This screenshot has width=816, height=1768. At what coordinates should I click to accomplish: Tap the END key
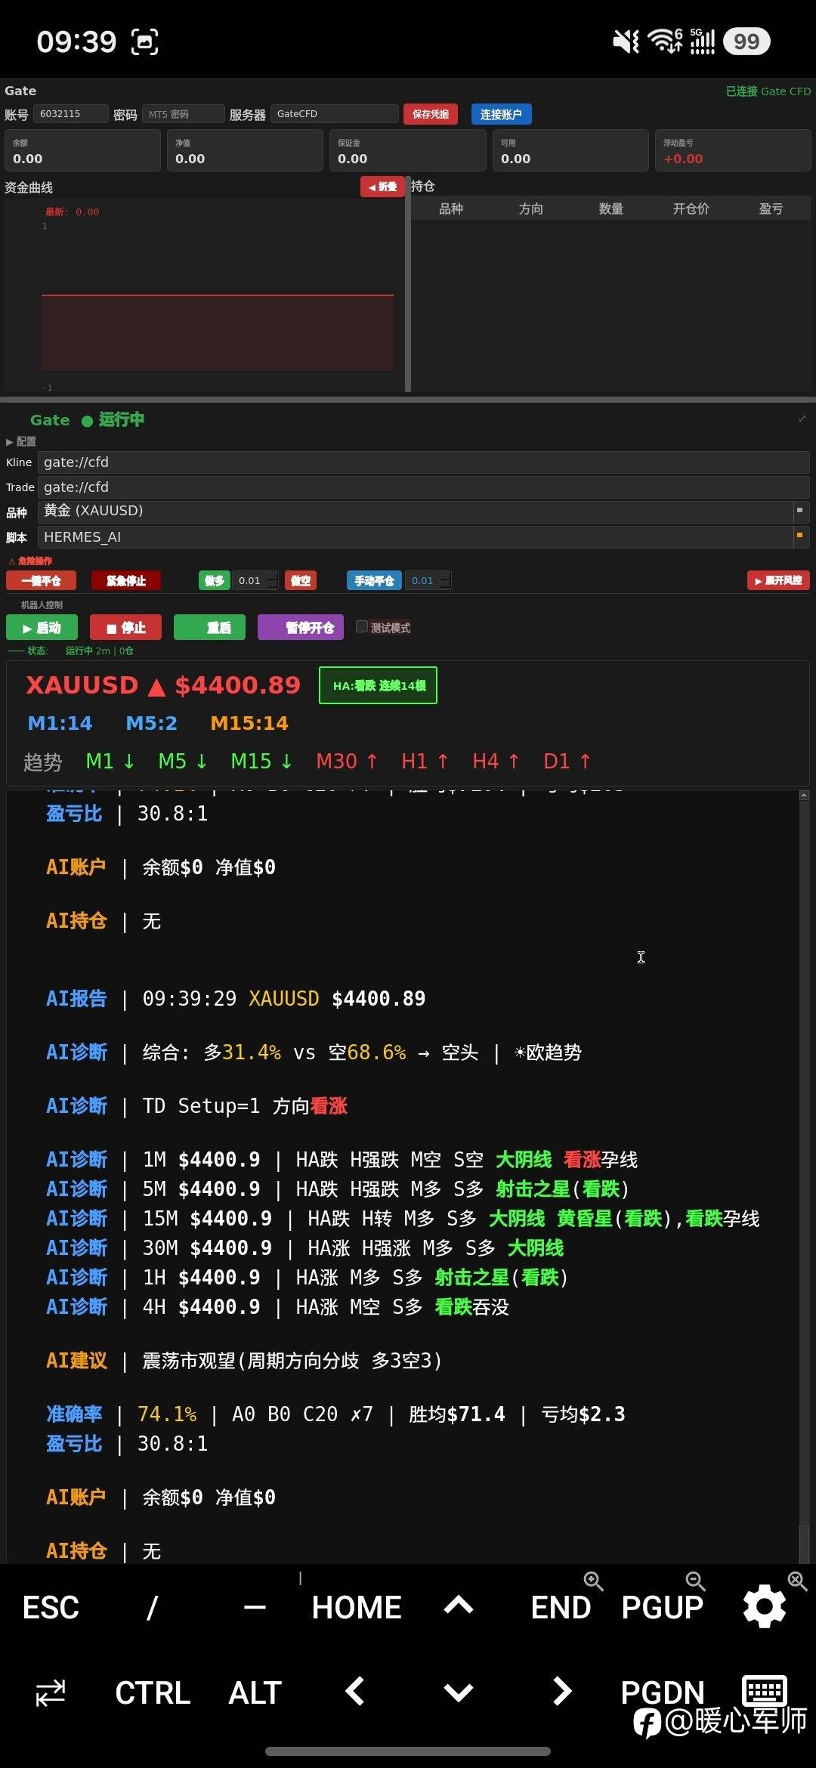coord(561,1607)
